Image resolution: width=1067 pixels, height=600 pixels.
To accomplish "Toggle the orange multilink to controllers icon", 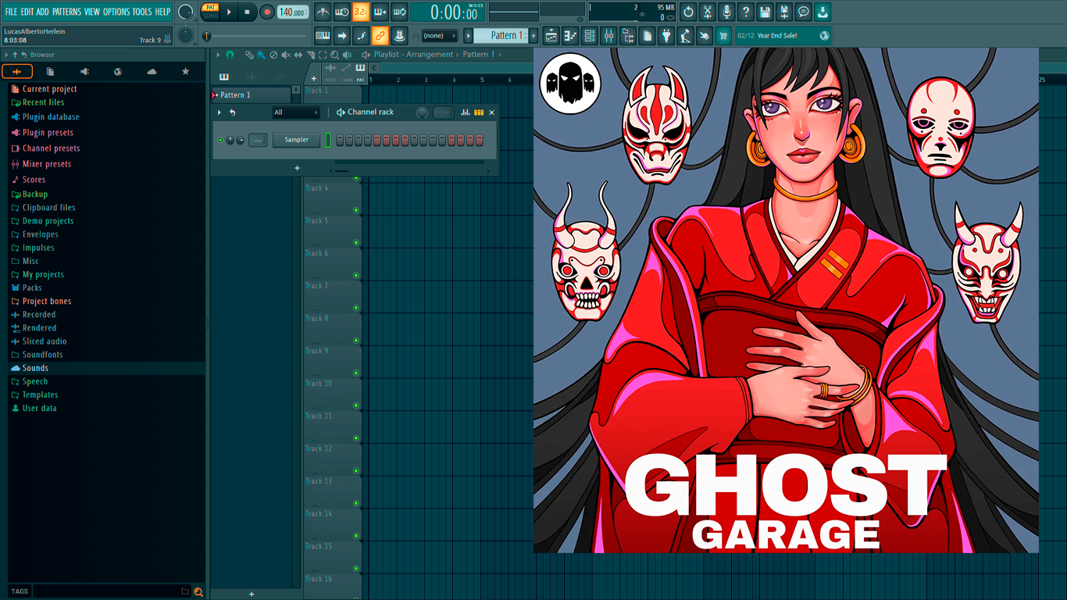I will click(380, 35).
